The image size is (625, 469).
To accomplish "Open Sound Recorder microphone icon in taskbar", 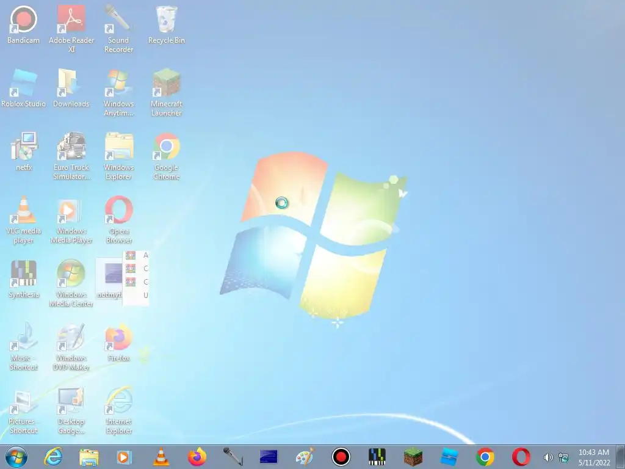I will pos(233,457).
